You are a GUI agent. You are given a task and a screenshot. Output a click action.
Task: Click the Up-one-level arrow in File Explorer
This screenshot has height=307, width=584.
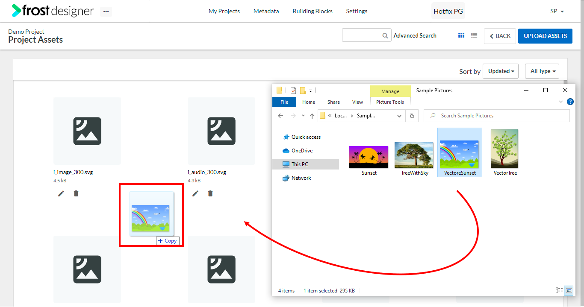[312, 116]
